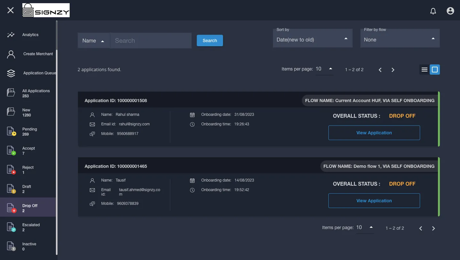Click Application ID: 100000001465 text
Image resolution: width=460 pixels, height=260 pixels.
[116, 166]
